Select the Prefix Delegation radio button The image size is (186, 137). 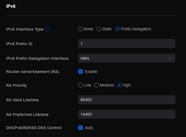coord(118,29)
